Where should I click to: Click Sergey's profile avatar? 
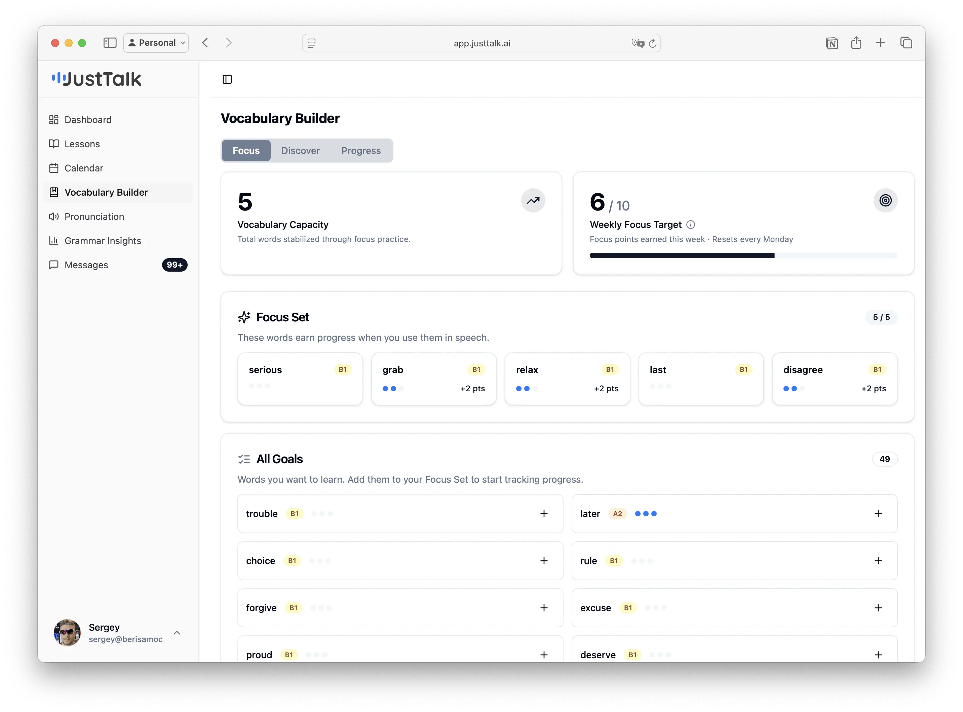pos(67,632)
